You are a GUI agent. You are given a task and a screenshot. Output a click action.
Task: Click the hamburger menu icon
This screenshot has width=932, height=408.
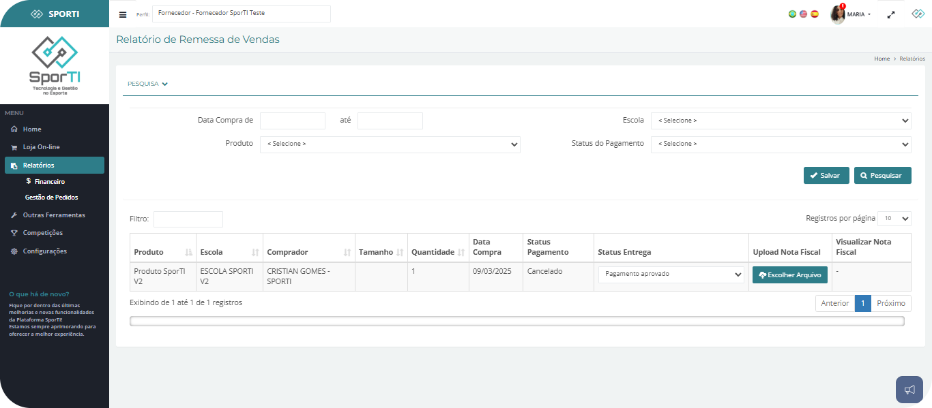click(x=123, y=14)
